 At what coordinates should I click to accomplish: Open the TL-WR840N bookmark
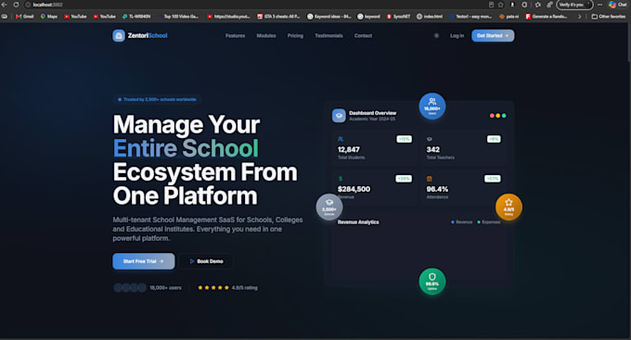(x=136, y=17)
